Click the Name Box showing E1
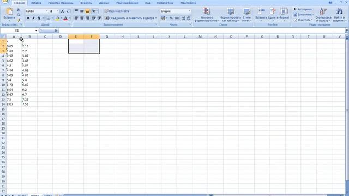 (x=17, y=30)
